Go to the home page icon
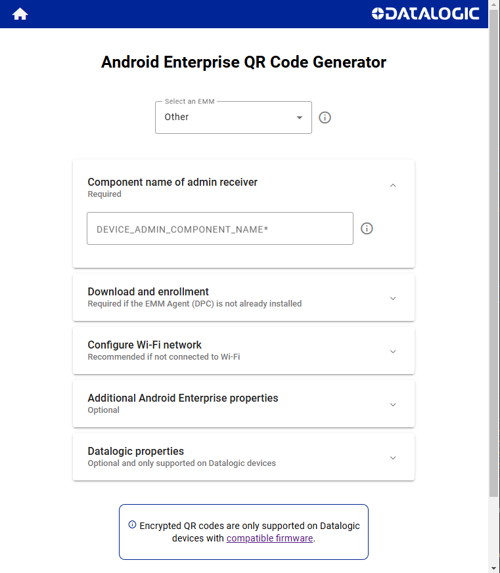The image size is (500, 573). pyautogui.click(x=20, y=14)
